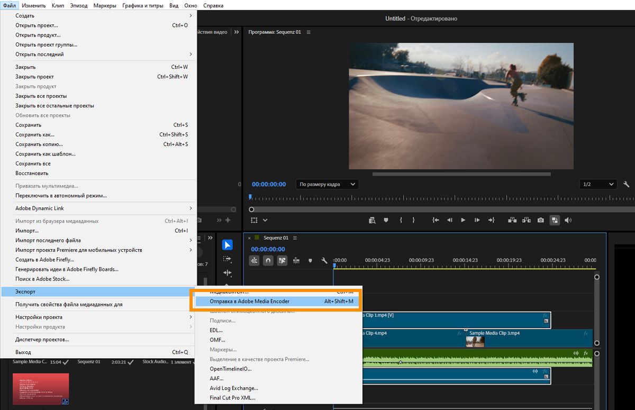Mark In point in Program monitor
The height and width of the screenshot is (410, 635).
pos(401,220)
